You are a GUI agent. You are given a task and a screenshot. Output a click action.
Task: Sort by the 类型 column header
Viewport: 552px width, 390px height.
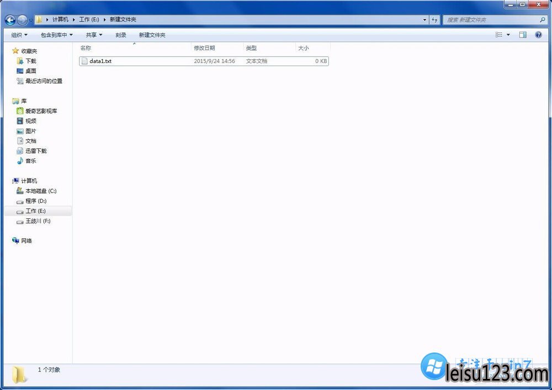pos(269,48)
